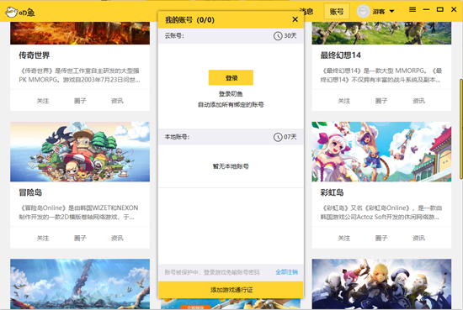Click the 最终幻想14 description text

coord(381,75)
